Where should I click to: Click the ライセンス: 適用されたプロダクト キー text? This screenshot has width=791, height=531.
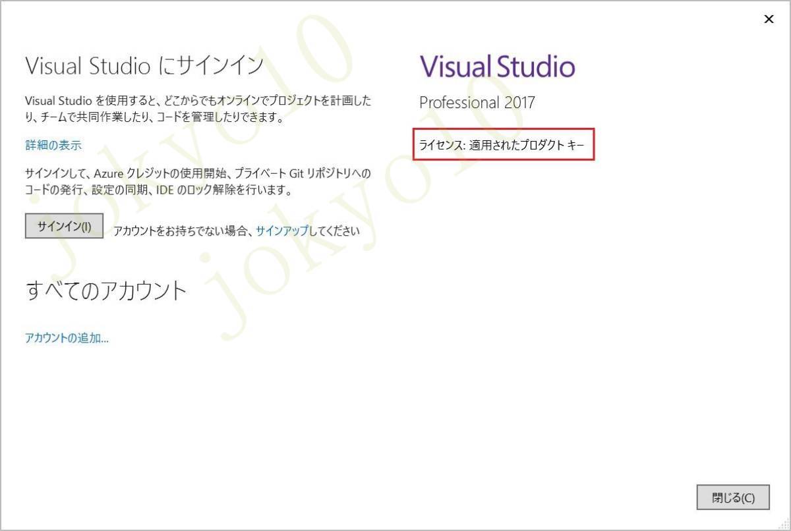[502, 146]
